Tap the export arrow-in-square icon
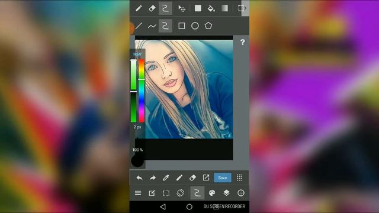 (206, 177)
